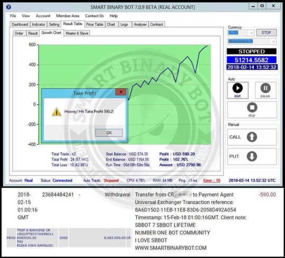Click Account: Real in status bar
Image resolution: width=285 pixels, height=258 pixels.
[x=21, y=180]
